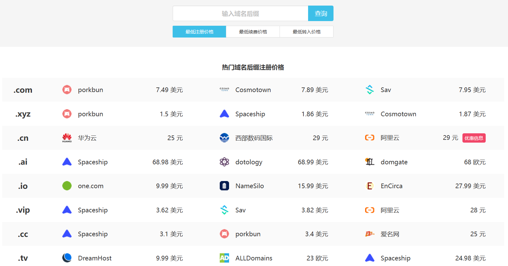Click Spaceship logo in .ai row

coord(67,162)
